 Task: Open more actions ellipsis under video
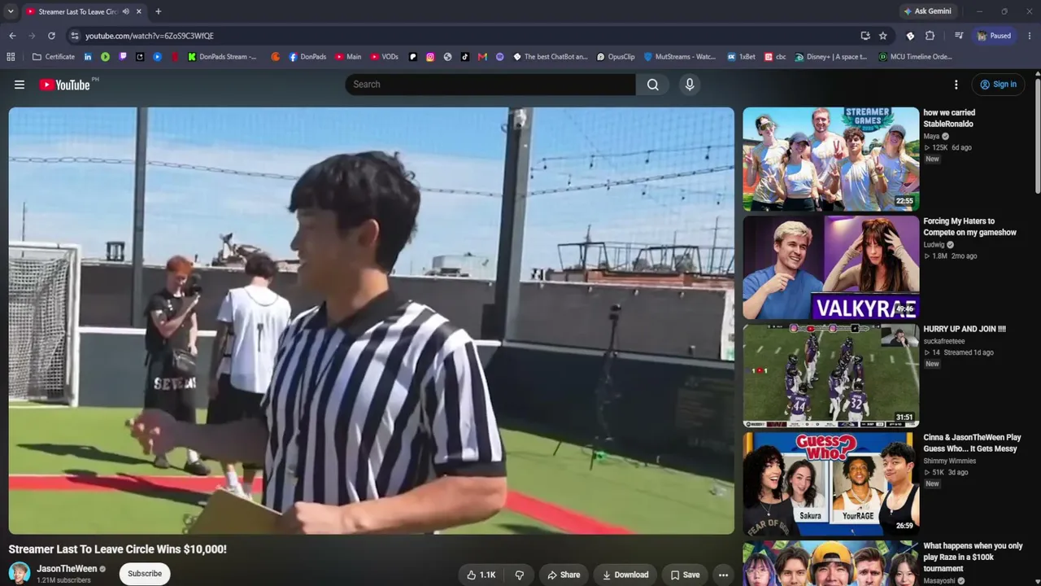click(723, 575)
